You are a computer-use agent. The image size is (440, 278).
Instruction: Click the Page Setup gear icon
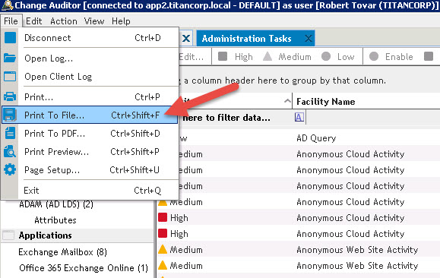point(10,169)
